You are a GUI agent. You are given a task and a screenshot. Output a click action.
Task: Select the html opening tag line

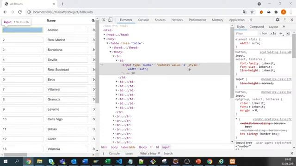tap(108, 30)
